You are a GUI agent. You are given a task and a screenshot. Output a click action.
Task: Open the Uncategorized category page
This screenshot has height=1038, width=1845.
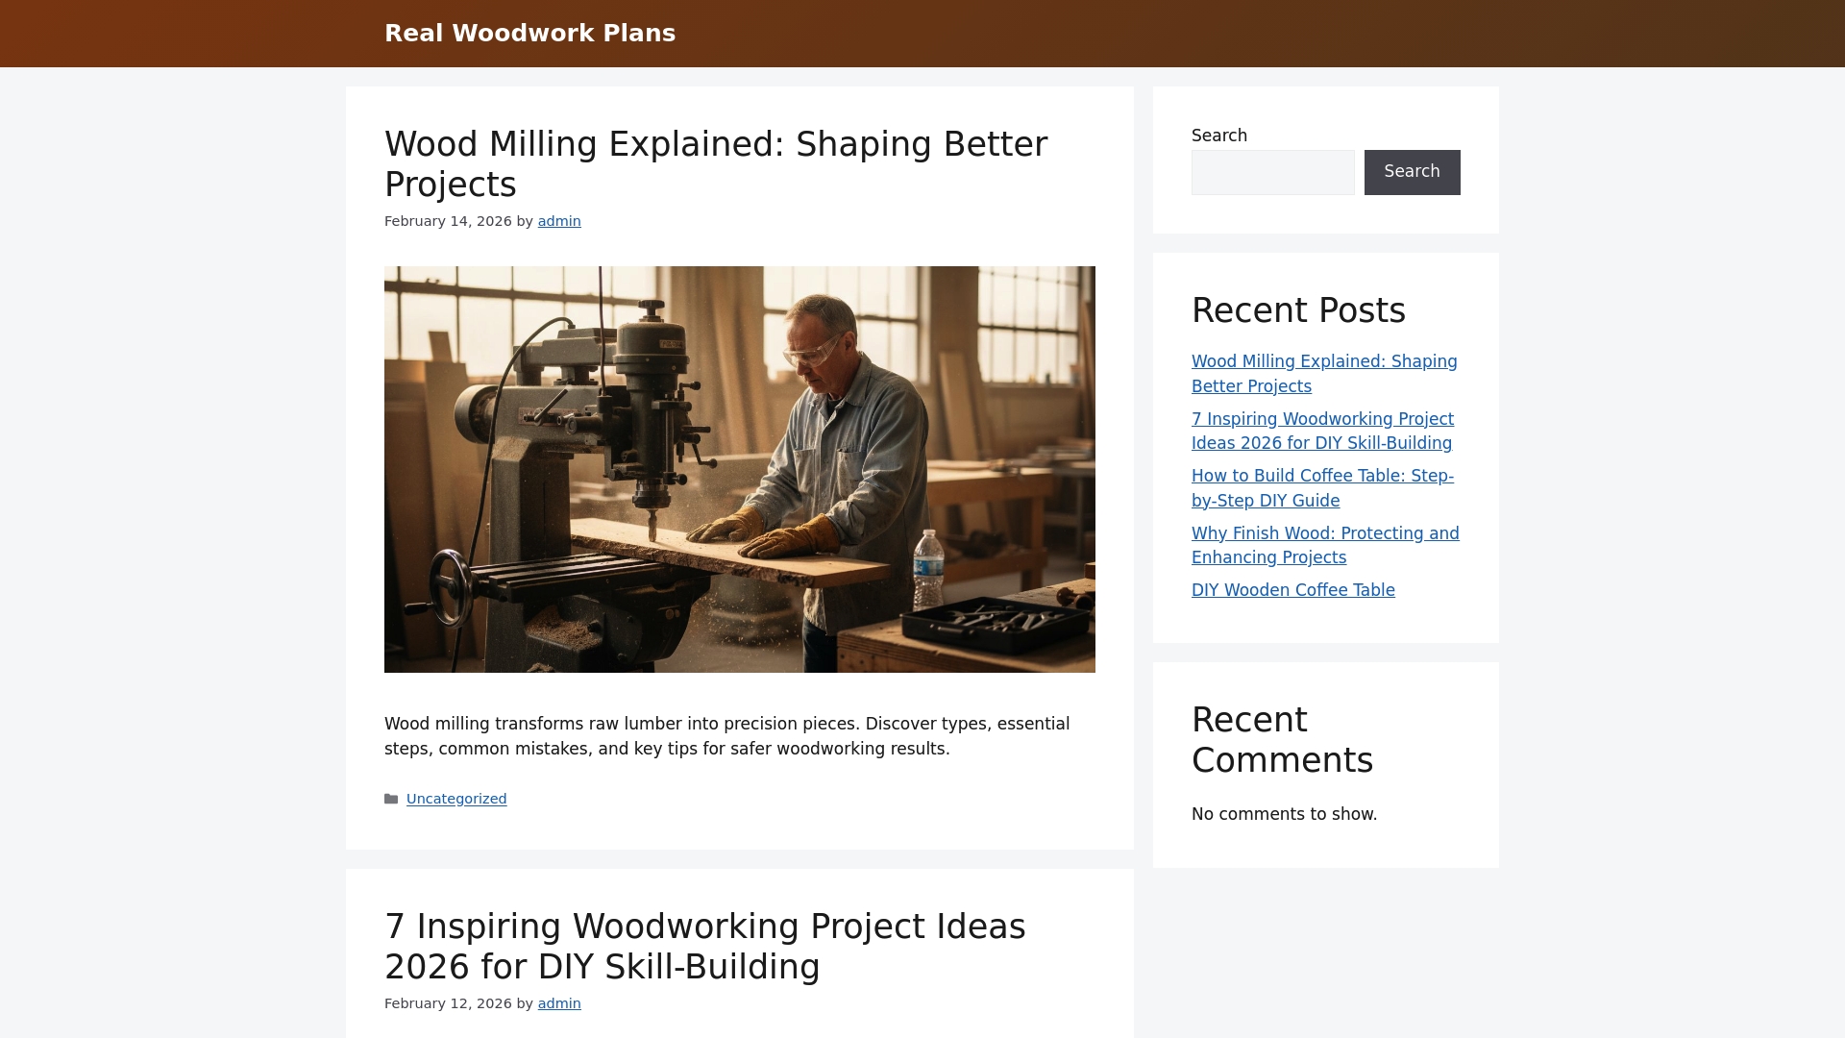coord(456,799)
